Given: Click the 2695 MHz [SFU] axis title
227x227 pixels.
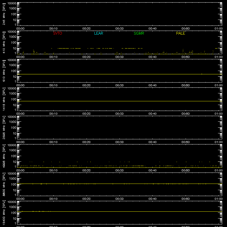Looking at the screenshot, I should [4, 127].
